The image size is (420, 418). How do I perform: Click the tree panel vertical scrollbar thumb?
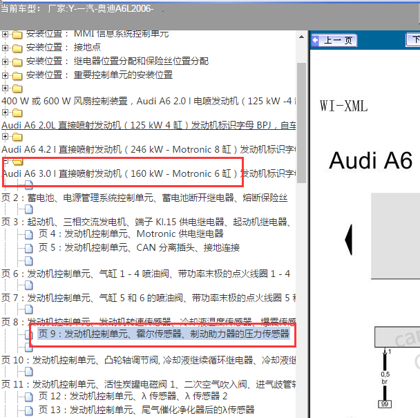pyautogui.click(x=301, y=123)
